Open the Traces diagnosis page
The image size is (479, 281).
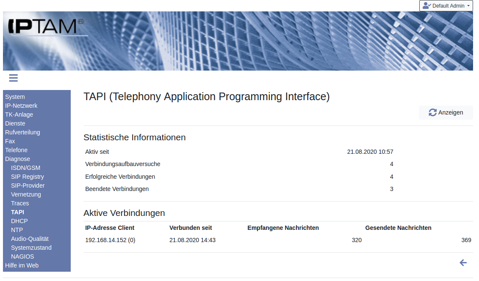[x=20, y=203]
